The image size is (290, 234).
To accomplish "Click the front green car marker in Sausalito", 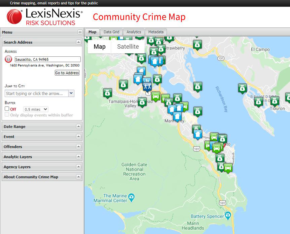I will click(217, 148).
